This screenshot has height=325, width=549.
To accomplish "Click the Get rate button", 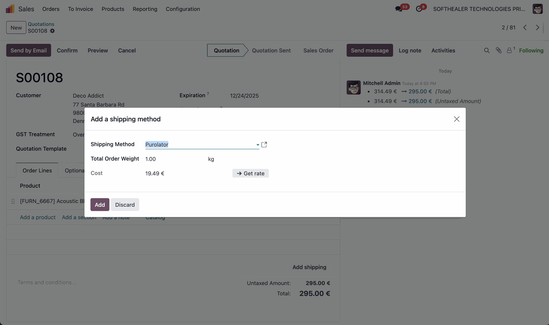I will (x=250, y=174).
